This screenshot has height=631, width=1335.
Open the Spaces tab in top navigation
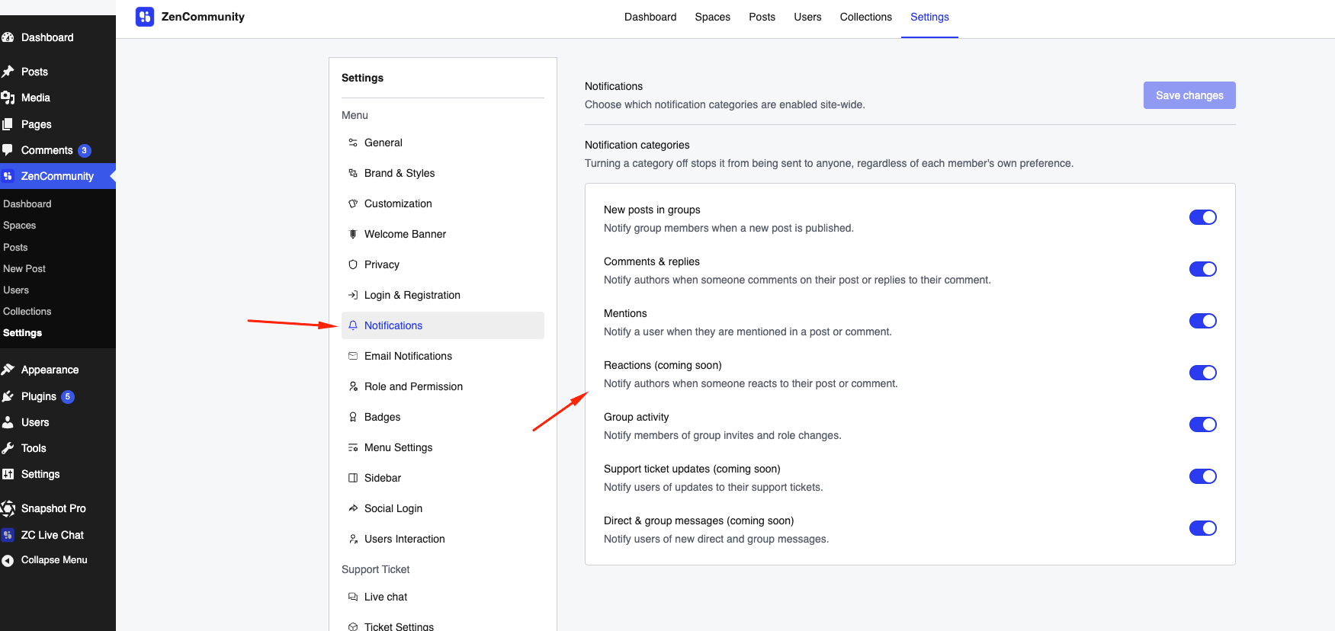click(x=712, y=17)
